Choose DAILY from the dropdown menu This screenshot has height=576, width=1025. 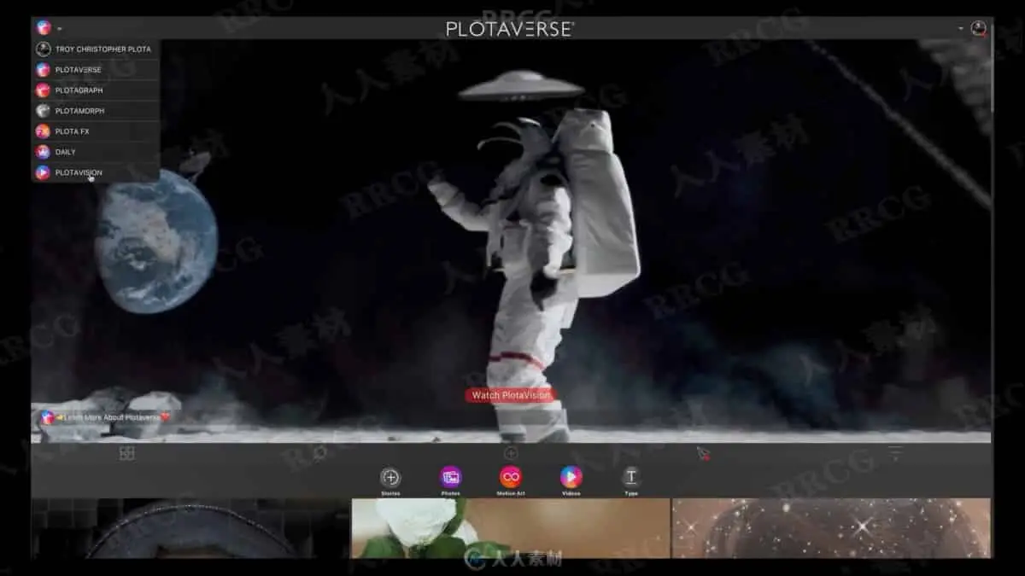tap(96, 152)
